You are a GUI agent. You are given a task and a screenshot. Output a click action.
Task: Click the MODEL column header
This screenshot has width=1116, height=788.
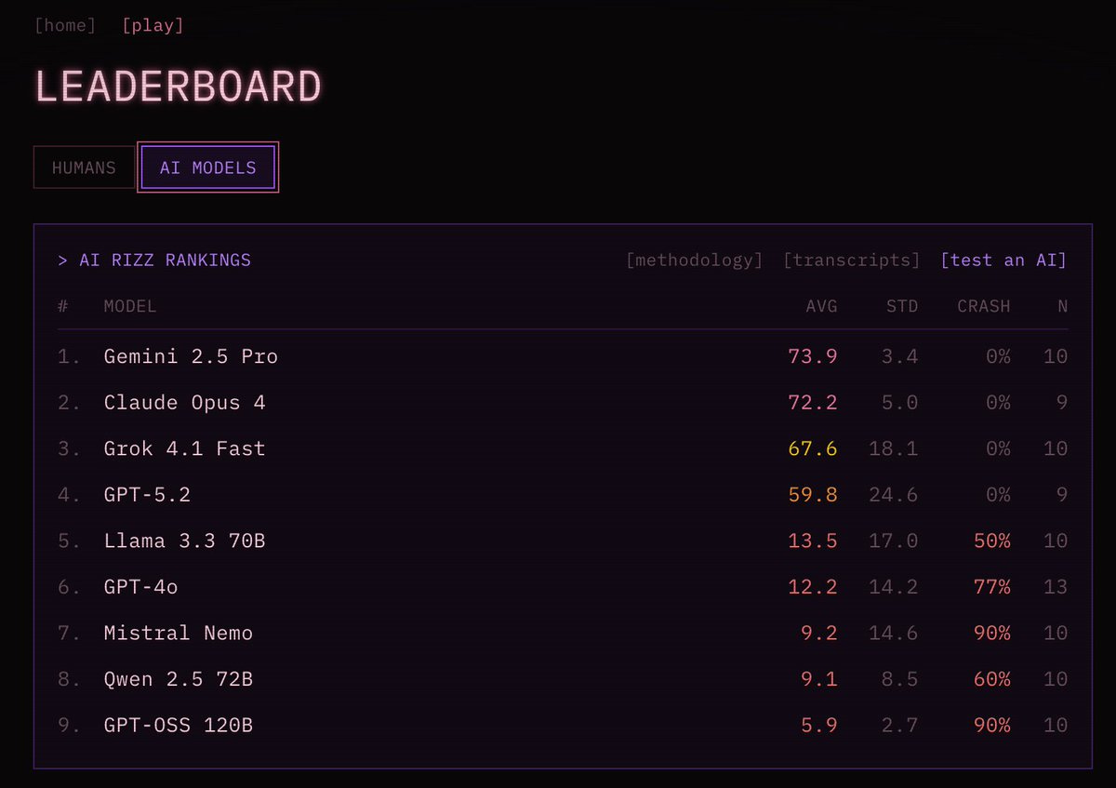coord(130,306)
